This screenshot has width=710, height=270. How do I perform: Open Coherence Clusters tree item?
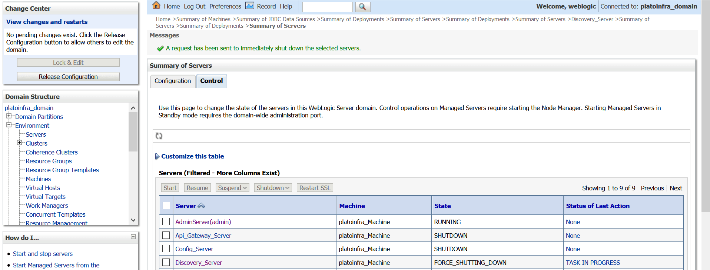click(x=52, y=152)
